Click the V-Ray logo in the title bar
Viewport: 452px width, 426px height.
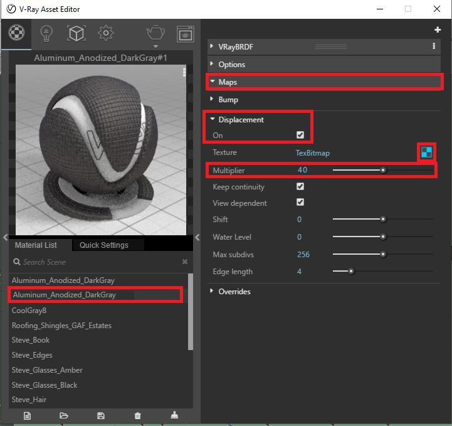coord(11,9)
